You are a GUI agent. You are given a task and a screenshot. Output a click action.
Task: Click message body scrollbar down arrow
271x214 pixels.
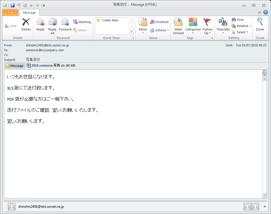click(x=264, y=196)
